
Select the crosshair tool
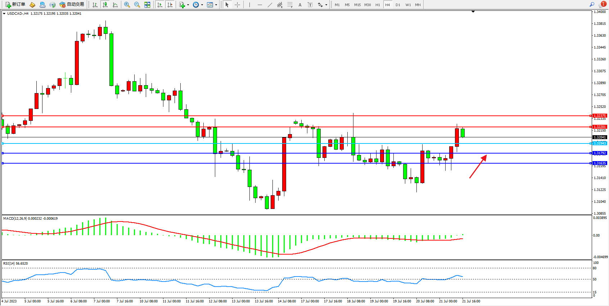tap(238, 5)
